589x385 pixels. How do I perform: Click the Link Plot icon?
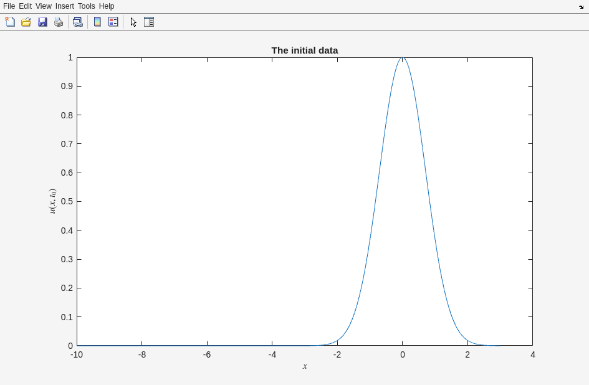pos(77,22)
